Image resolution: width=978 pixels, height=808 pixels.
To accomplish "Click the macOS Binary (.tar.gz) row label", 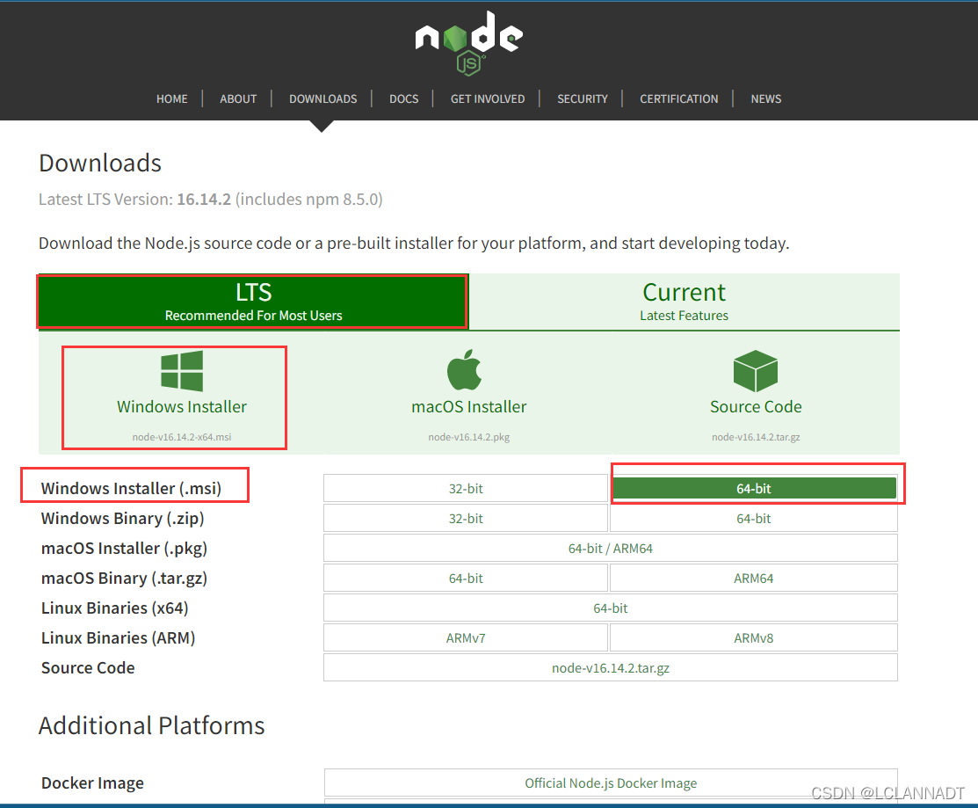I will (124, 579).
